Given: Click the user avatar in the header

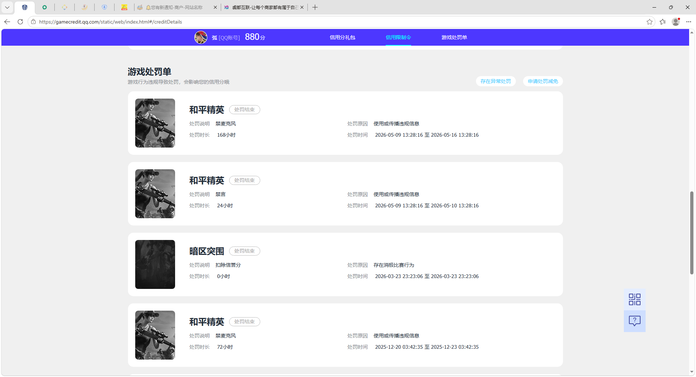Looking at the screenshot, I should (x=201, y=37).
